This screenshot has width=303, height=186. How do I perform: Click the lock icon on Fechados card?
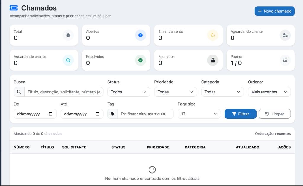pyautogui.click(x=213, y=60)
